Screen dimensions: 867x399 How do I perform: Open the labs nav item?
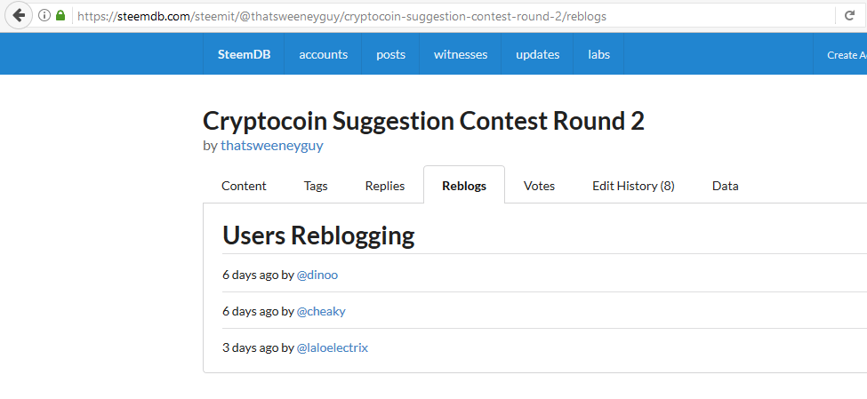(598, 54)
